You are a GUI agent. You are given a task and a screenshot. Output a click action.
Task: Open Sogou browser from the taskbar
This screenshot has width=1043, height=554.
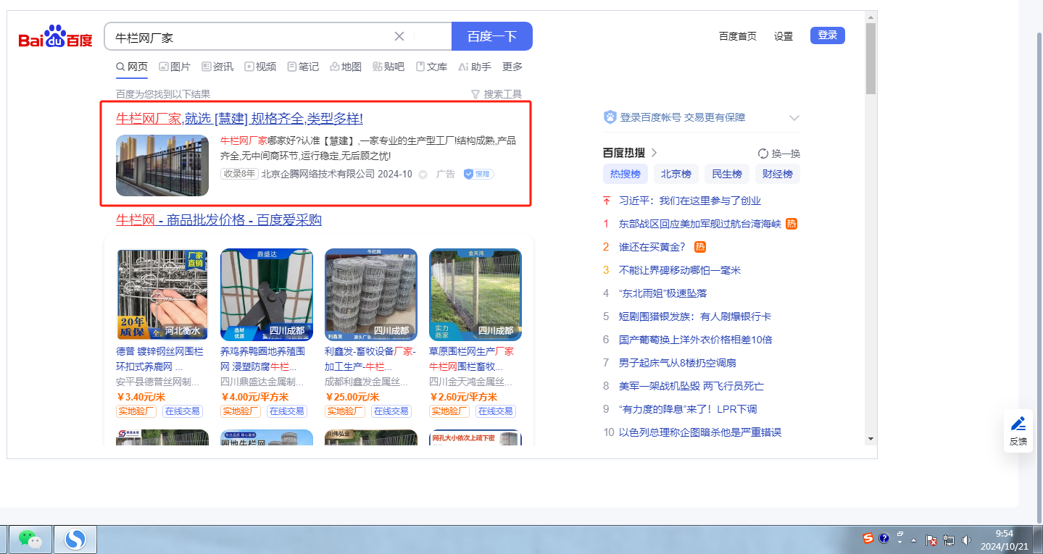pos(75,539)
